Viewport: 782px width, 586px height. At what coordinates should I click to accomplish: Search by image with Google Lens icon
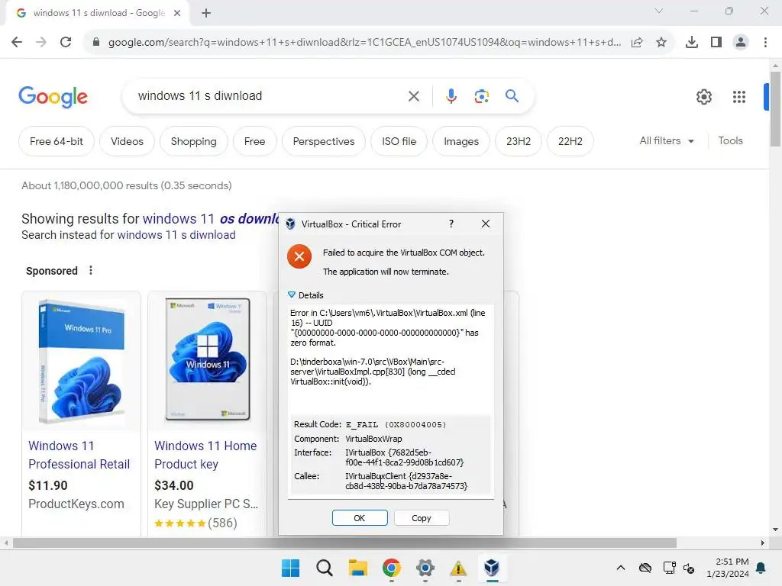click(481, 96)
